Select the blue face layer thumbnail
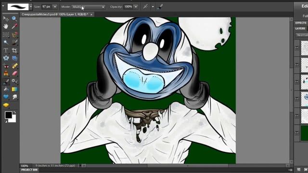Image resolution: width=308 pixels, height=173 pixels. pyautogui.click(x=304, y=99)
